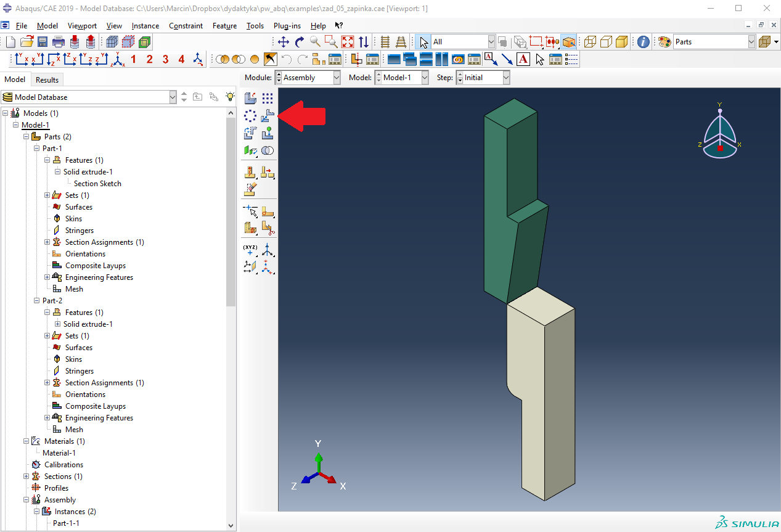
Task: Click the Part-1-1 instance entry
Action: pos(66,523)
